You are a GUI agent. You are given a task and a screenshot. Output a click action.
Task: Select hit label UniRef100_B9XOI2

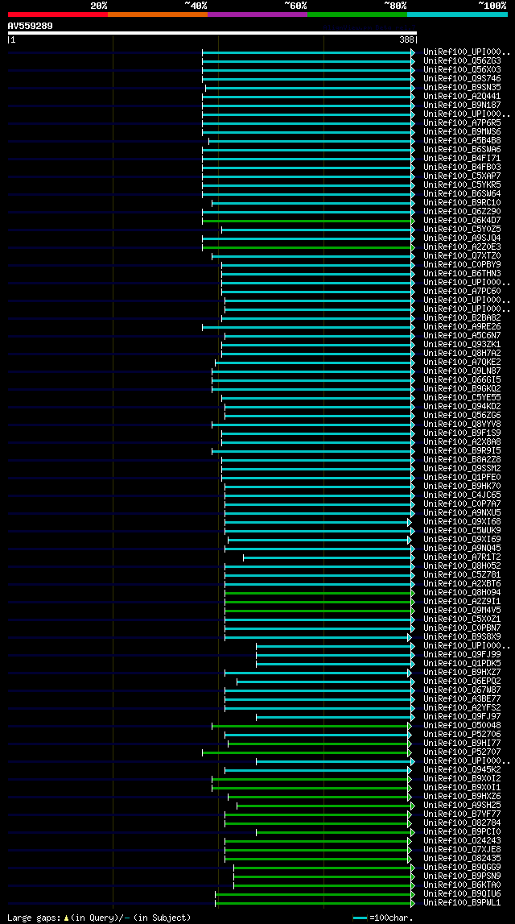pyautogui.click(x=462, y=778)
